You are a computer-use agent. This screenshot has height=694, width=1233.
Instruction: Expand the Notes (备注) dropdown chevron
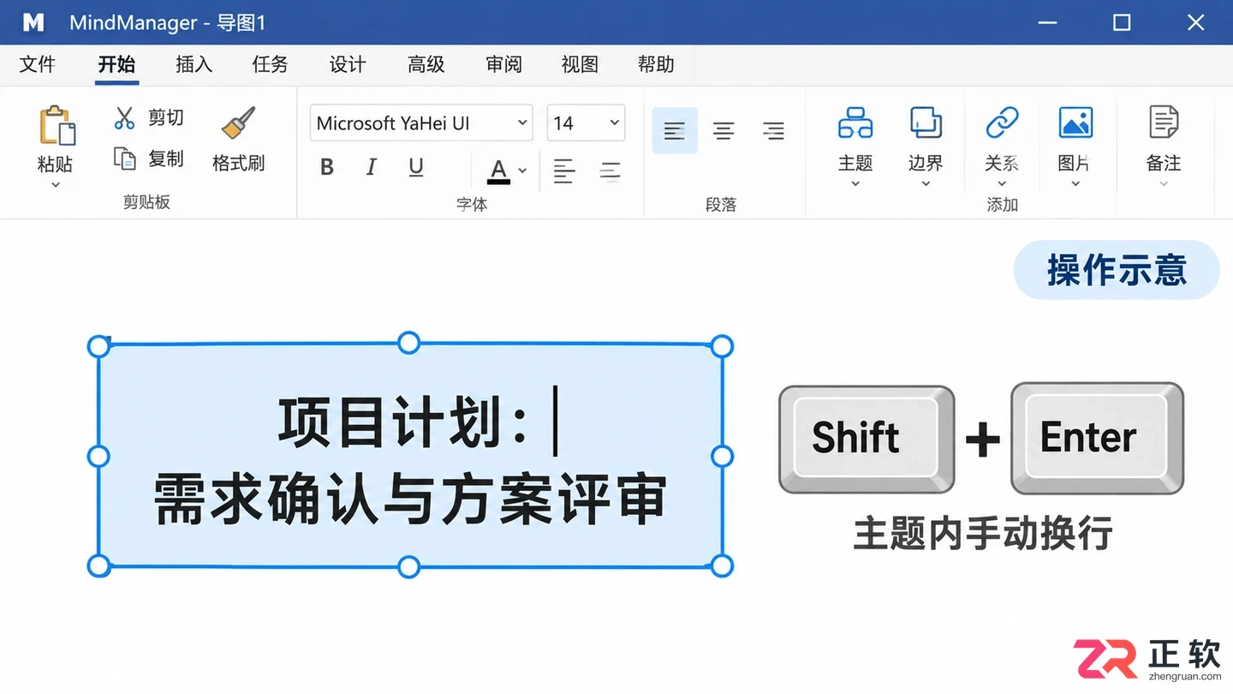pos(1164,183)
